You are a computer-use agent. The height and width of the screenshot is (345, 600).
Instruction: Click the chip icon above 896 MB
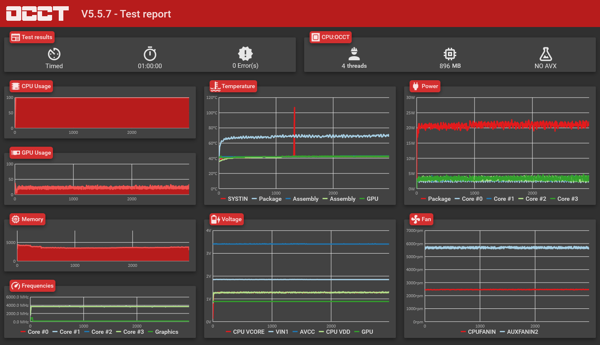coord(450,54)
